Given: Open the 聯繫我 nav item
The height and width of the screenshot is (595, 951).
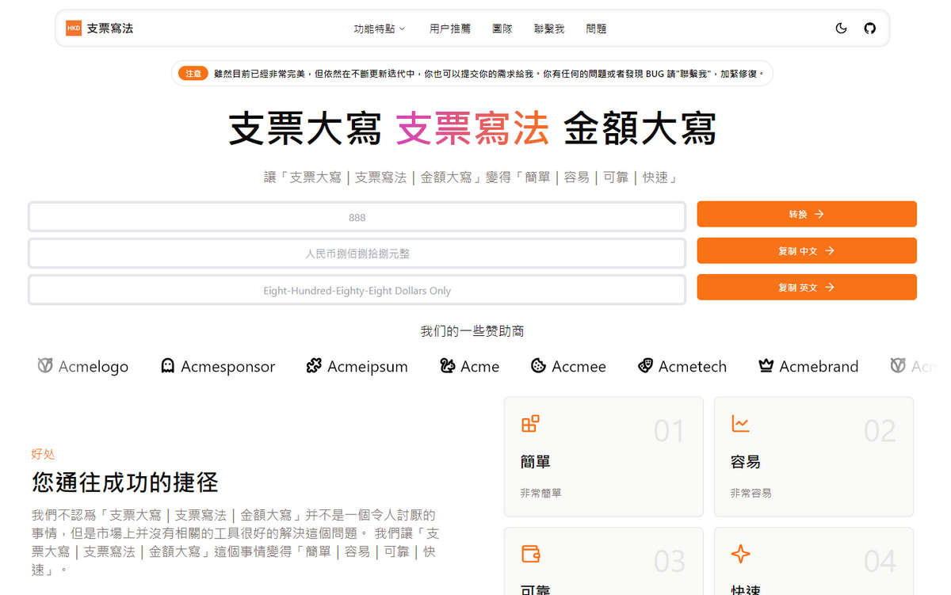Looking at the screenshot, I should coord(549,29).
